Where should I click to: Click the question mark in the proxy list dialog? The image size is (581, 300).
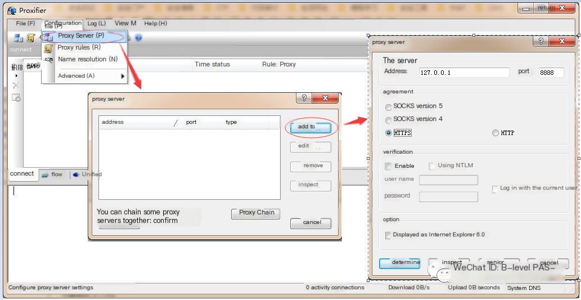(304, 98)
